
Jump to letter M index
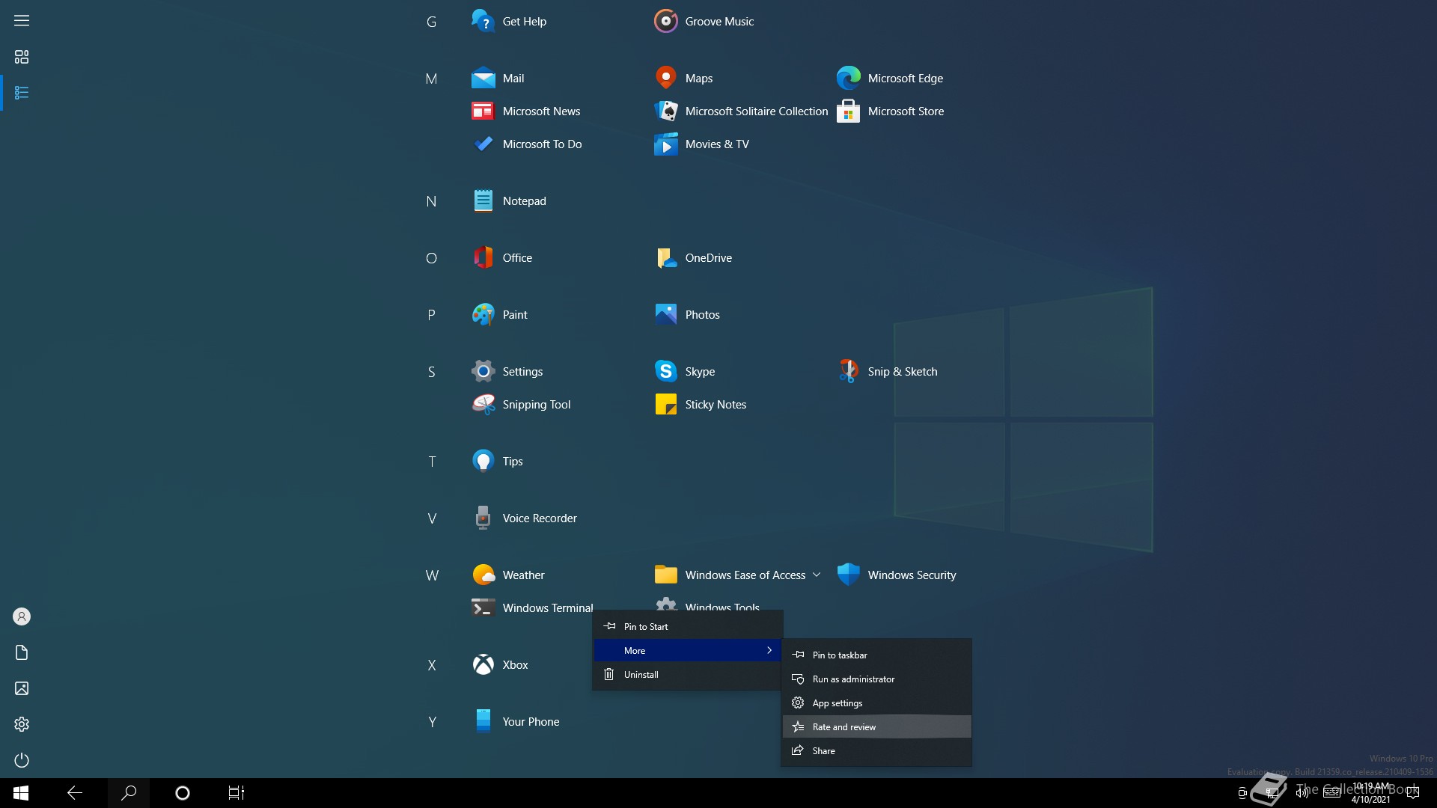click(x=431, y=79)
